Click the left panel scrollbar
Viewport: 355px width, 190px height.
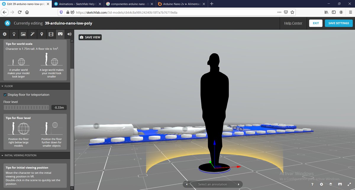tap(71, 127)
